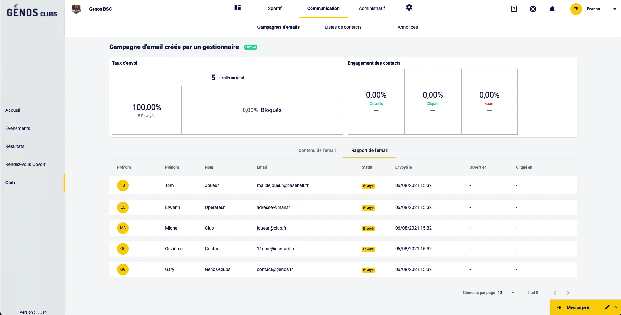Switch to Contenu de l'email tab

click(317, 150)
